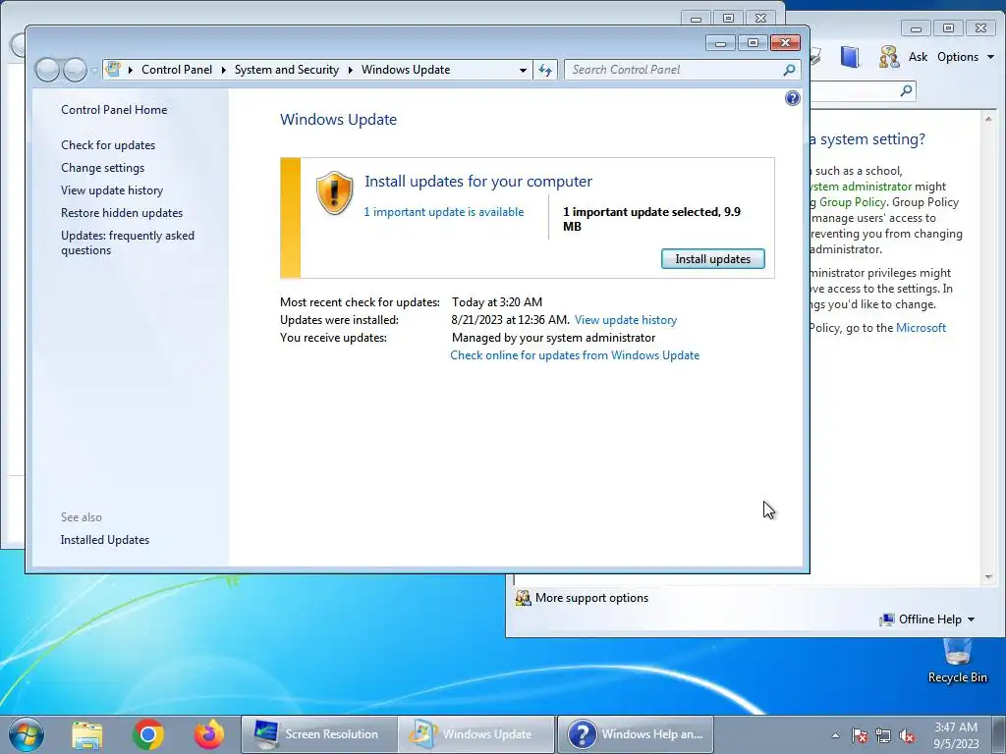Image resolution: width=1006 pixels, height=754 pixels.
Task: Expand the arrow before Control Panel breadcrumb
Action: click(131, 70)
